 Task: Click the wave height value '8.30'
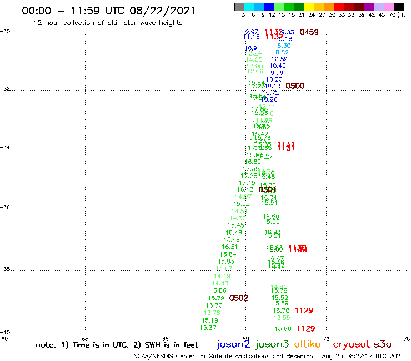click(x=284, y=46)
